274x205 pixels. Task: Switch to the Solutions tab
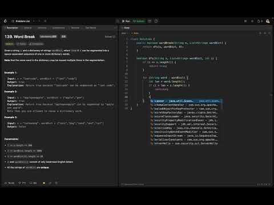click(42, 28)
